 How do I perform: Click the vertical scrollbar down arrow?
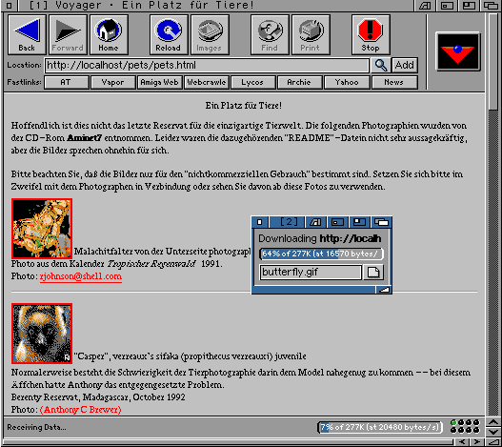[493, 432]
